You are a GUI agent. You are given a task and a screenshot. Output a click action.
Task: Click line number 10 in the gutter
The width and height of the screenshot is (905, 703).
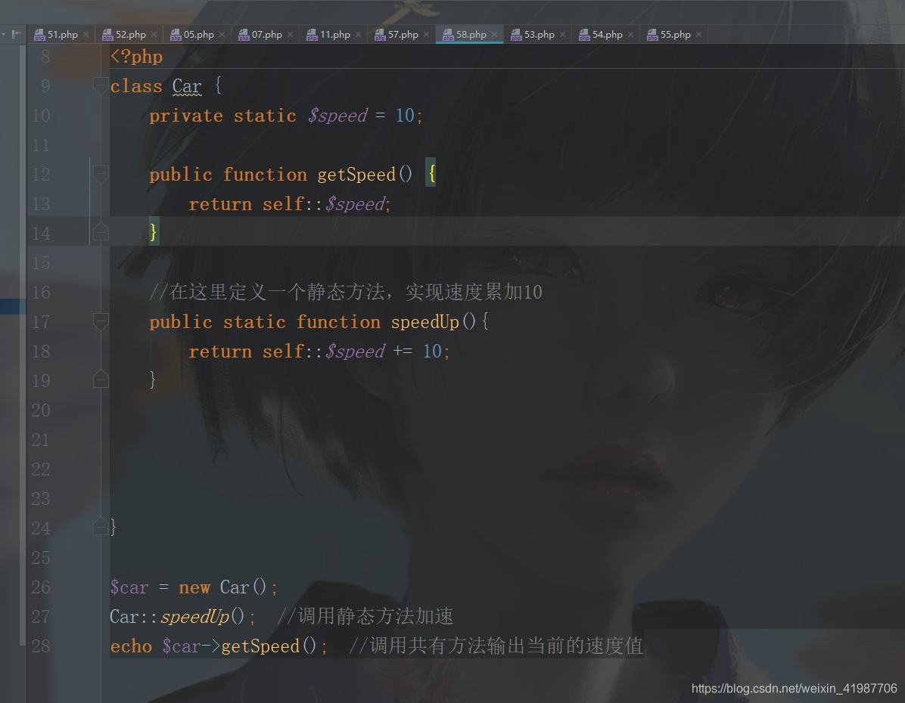tap(41, 116)
